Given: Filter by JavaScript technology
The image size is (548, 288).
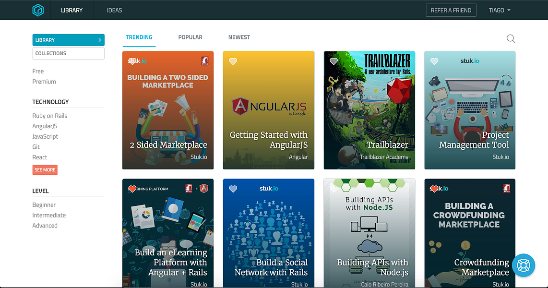Looking at the screenshot, I should pos(45,137).
